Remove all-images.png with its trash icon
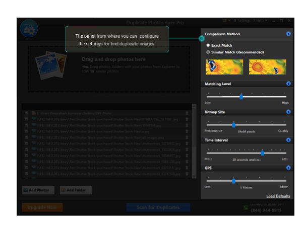The height and width of the screenshot is (228, 304). point(187,137)
